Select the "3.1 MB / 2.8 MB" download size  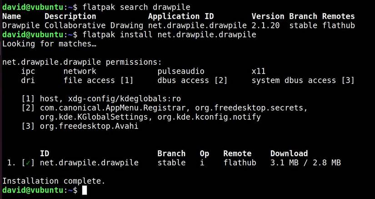(305, 163)
